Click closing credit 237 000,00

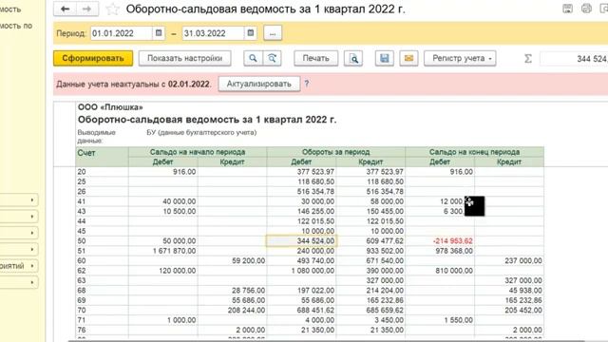pos(523,260)
